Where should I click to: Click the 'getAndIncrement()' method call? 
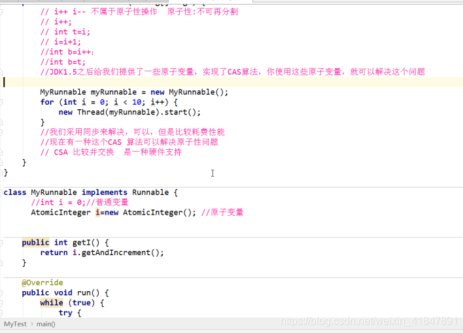coord(120,253)
